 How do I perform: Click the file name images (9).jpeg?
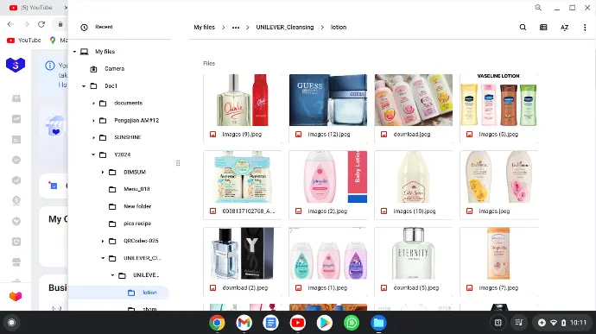coord(242,135)
